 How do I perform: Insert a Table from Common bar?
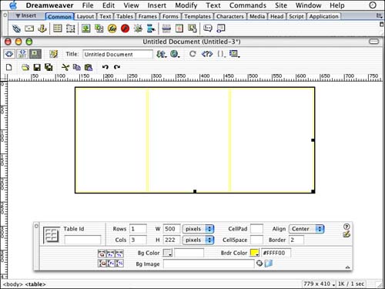coord(58,29)
